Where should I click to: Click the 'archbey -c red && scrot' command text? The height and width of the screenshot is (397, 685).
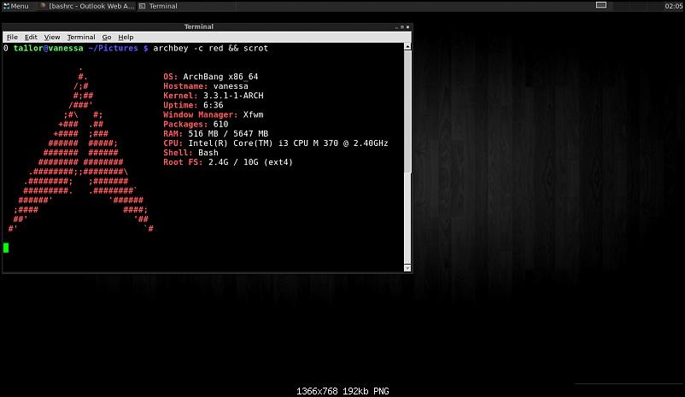tap(211, 48)
